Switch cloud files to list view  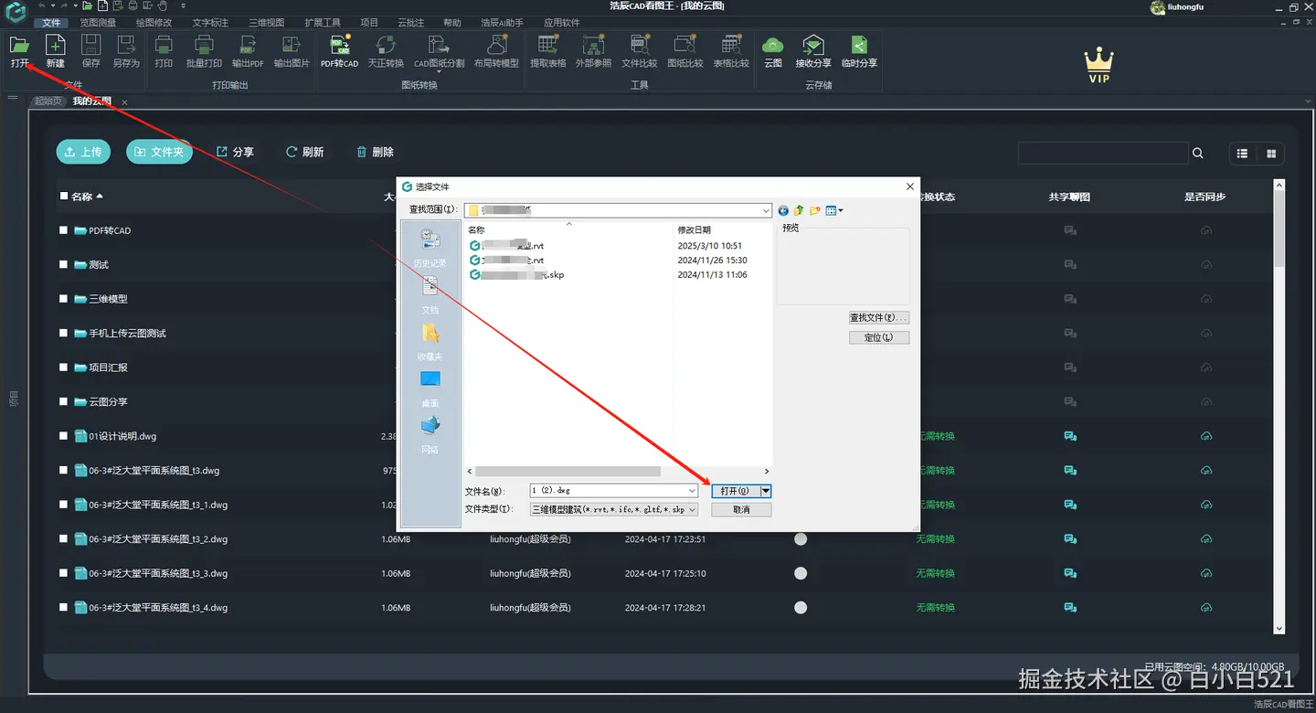tap(1242, 154)
